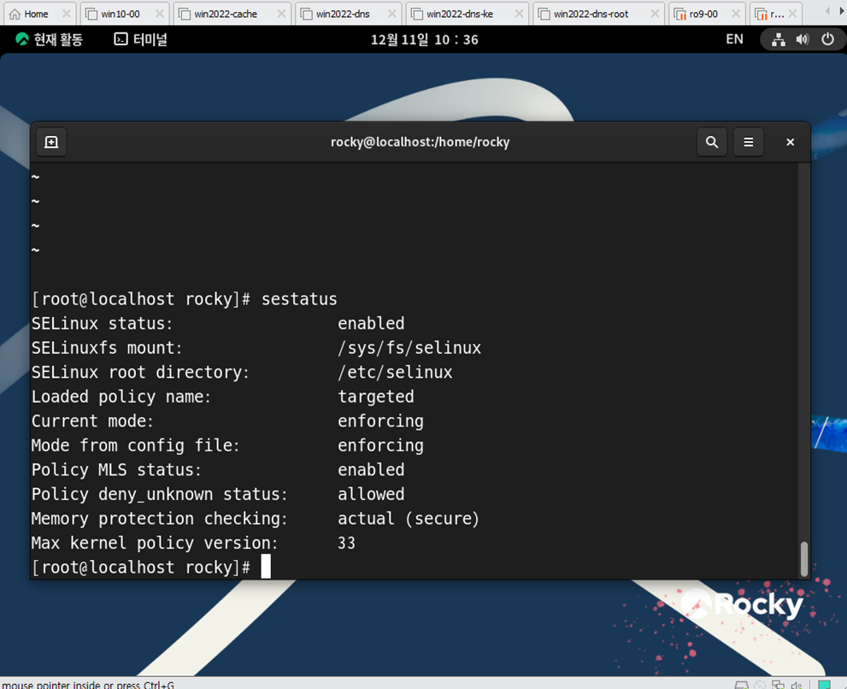Viewport: 847px width, 689px height.
Task: Click the network status icon
Action: (x=778, y=39)
